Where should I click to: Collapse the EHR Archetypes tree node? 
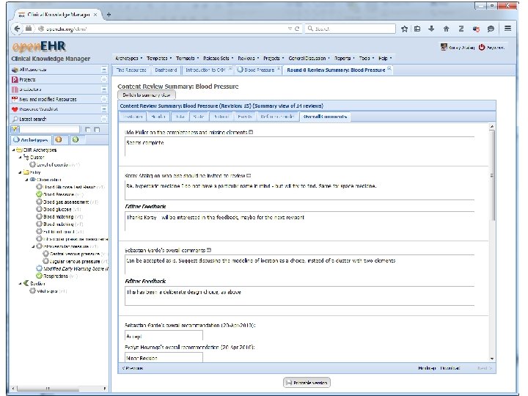[13, 150]
